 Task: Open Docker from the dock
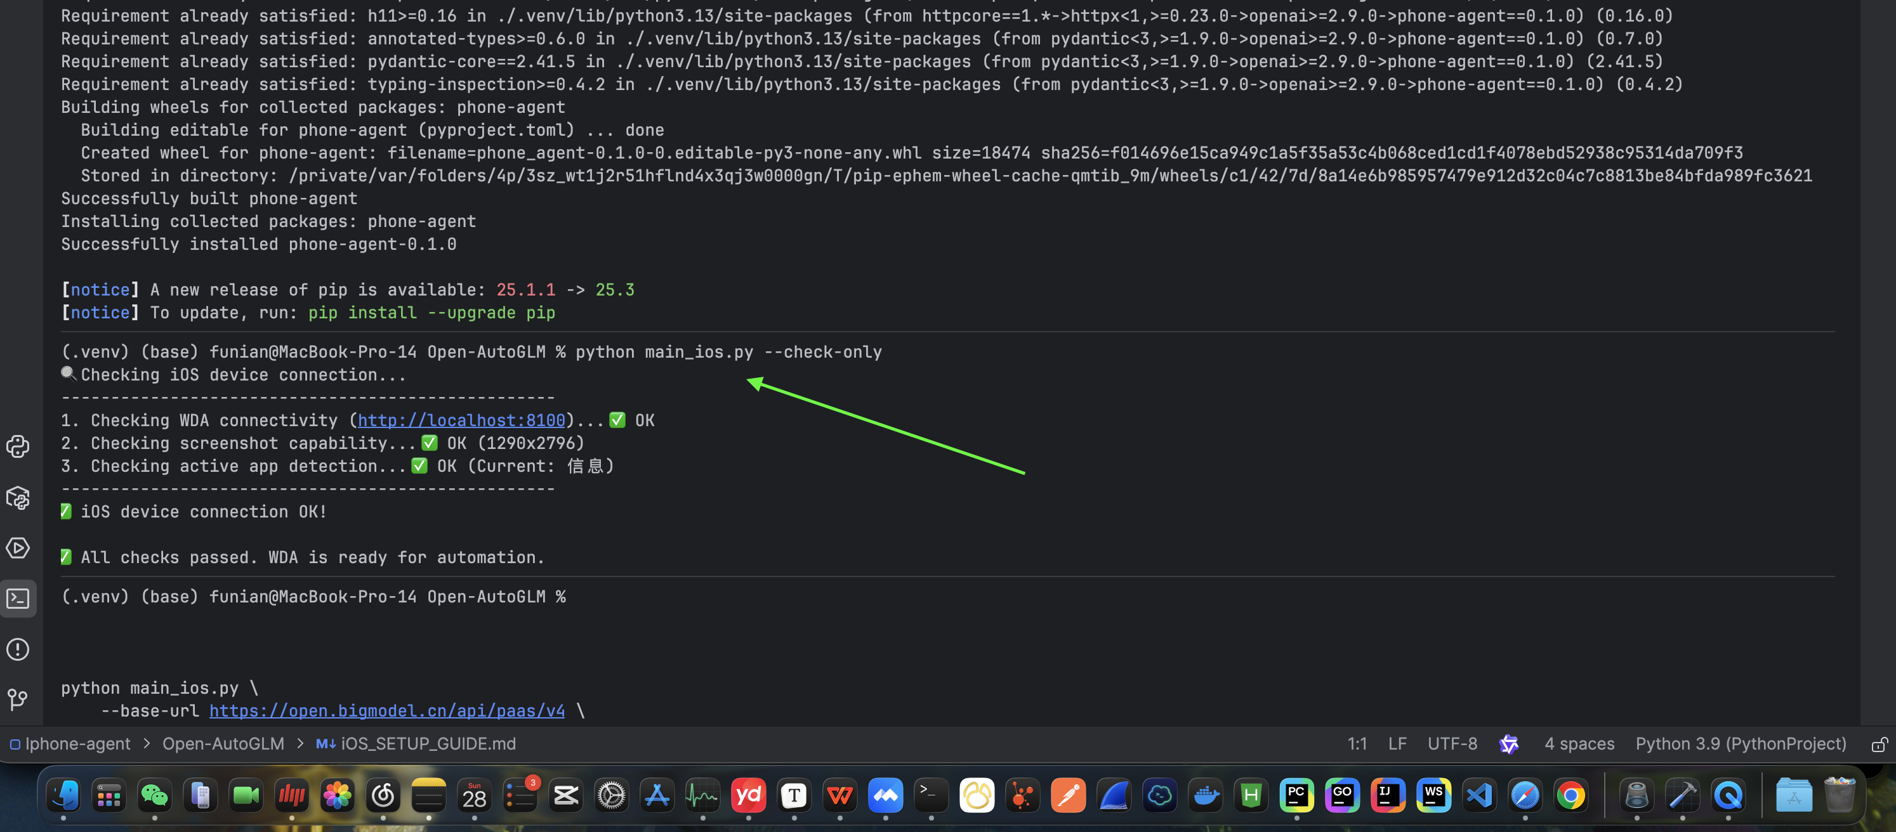tap(1206, 795)
